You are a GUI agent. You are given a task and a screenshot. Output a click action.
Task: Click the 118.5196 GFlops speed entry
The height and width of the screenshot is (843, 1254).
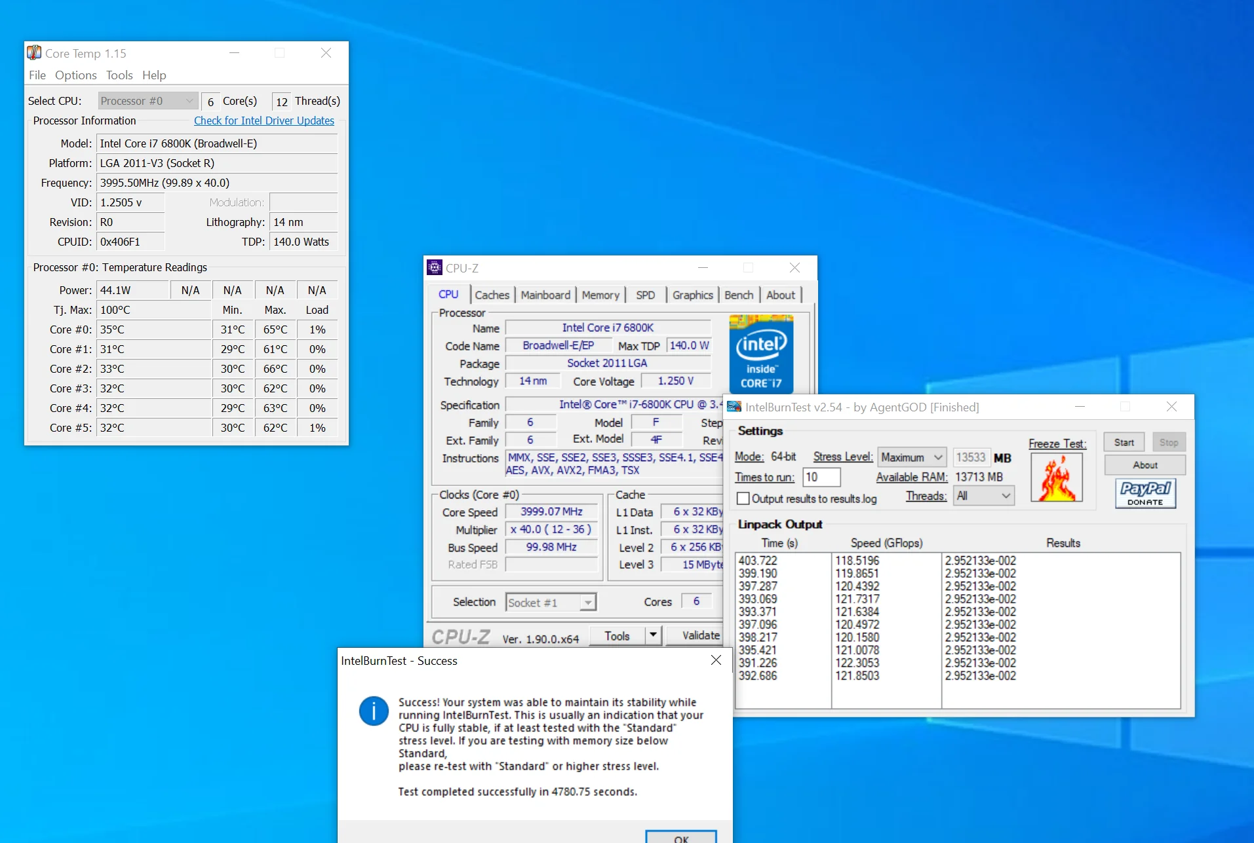click(857, 561)
